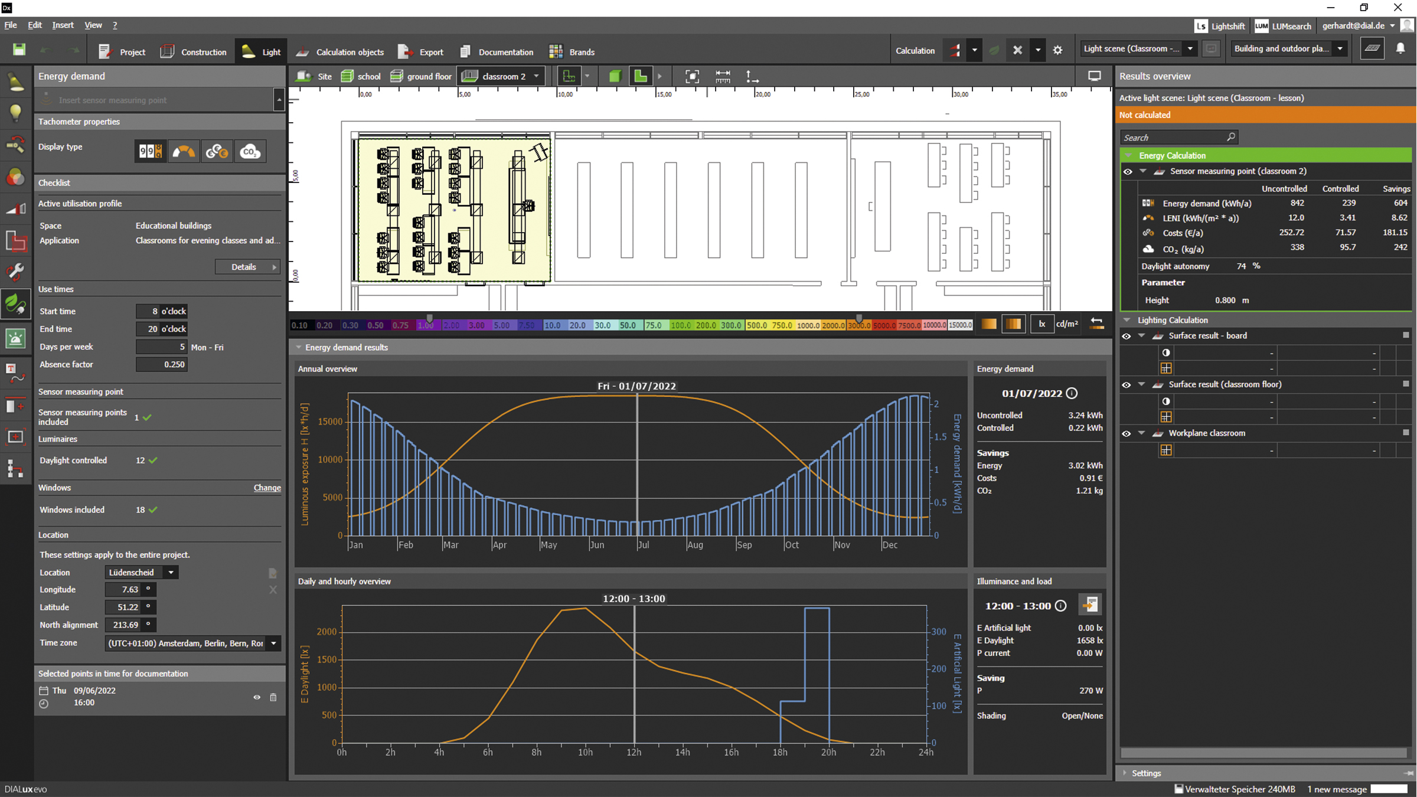Viewport: 1417px width, 797px height.
Task: Collapse the Energy Calculation section
Action: pyautogui.click(x=1128, y=155)
